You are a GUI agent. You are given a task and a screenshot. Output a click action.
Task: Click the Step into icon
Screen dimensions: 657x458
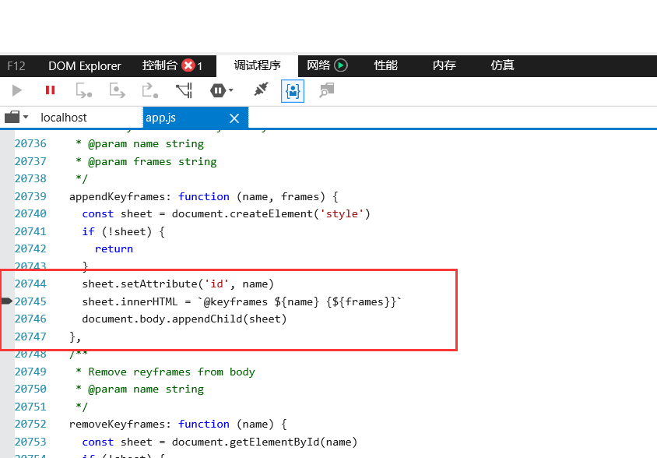point(83,90)
